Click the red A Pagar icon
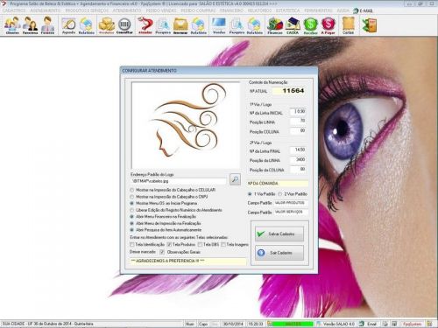Image resolution: width=438 pixels, height=328 pixels. coord(328,25)
